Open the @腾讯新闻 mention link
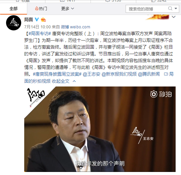Screen dimensions: 181x175 [149, 74]
